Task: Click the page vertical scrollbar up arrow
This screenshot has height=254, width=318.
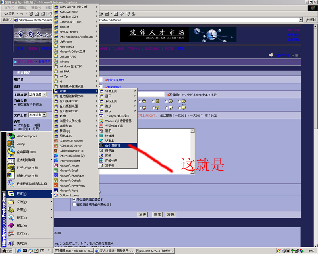Action: tap(315, 26)
